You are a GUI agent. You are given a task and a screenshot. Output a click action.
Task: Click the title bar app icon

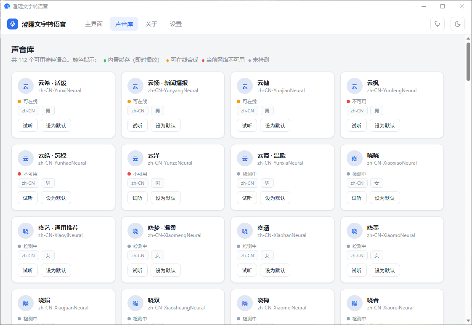pos(7,6)
